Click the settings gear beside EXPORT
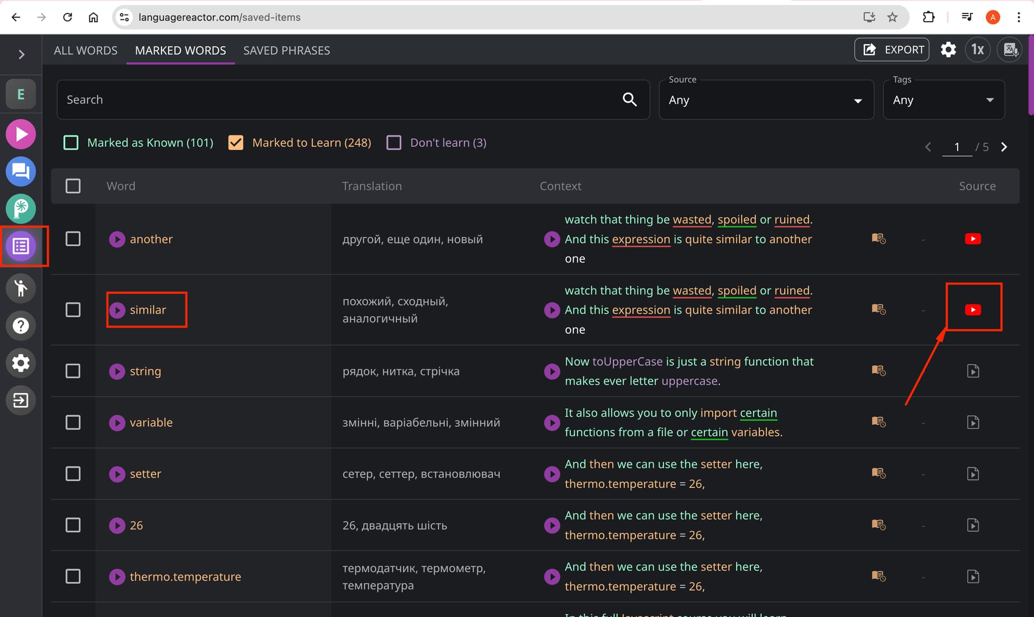The width and height of the screenshot is (1034, 617). click(948, 50)
